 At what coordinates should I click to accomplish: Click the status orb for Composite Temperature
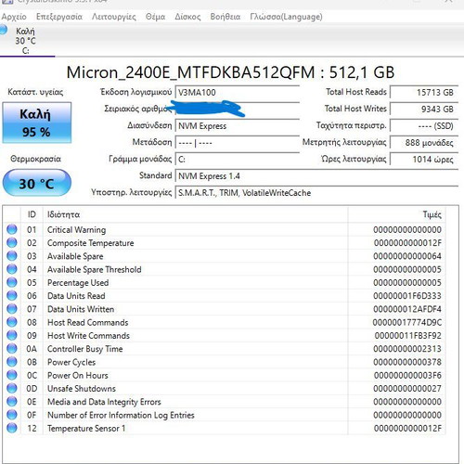tap(12, 243)
